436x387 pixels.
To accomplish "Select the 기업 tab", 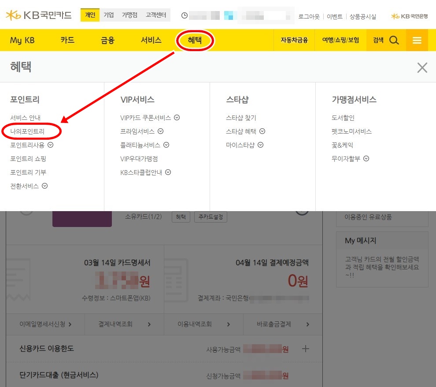I will point(109,15).
